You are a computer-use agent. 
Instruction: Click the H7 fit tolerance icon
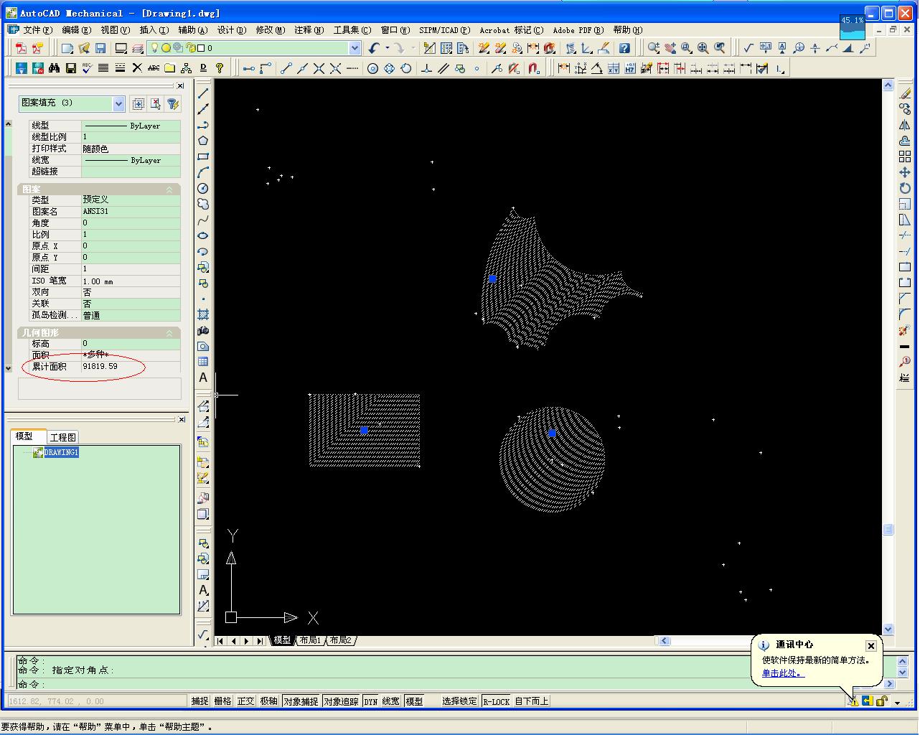click(630, 68)
